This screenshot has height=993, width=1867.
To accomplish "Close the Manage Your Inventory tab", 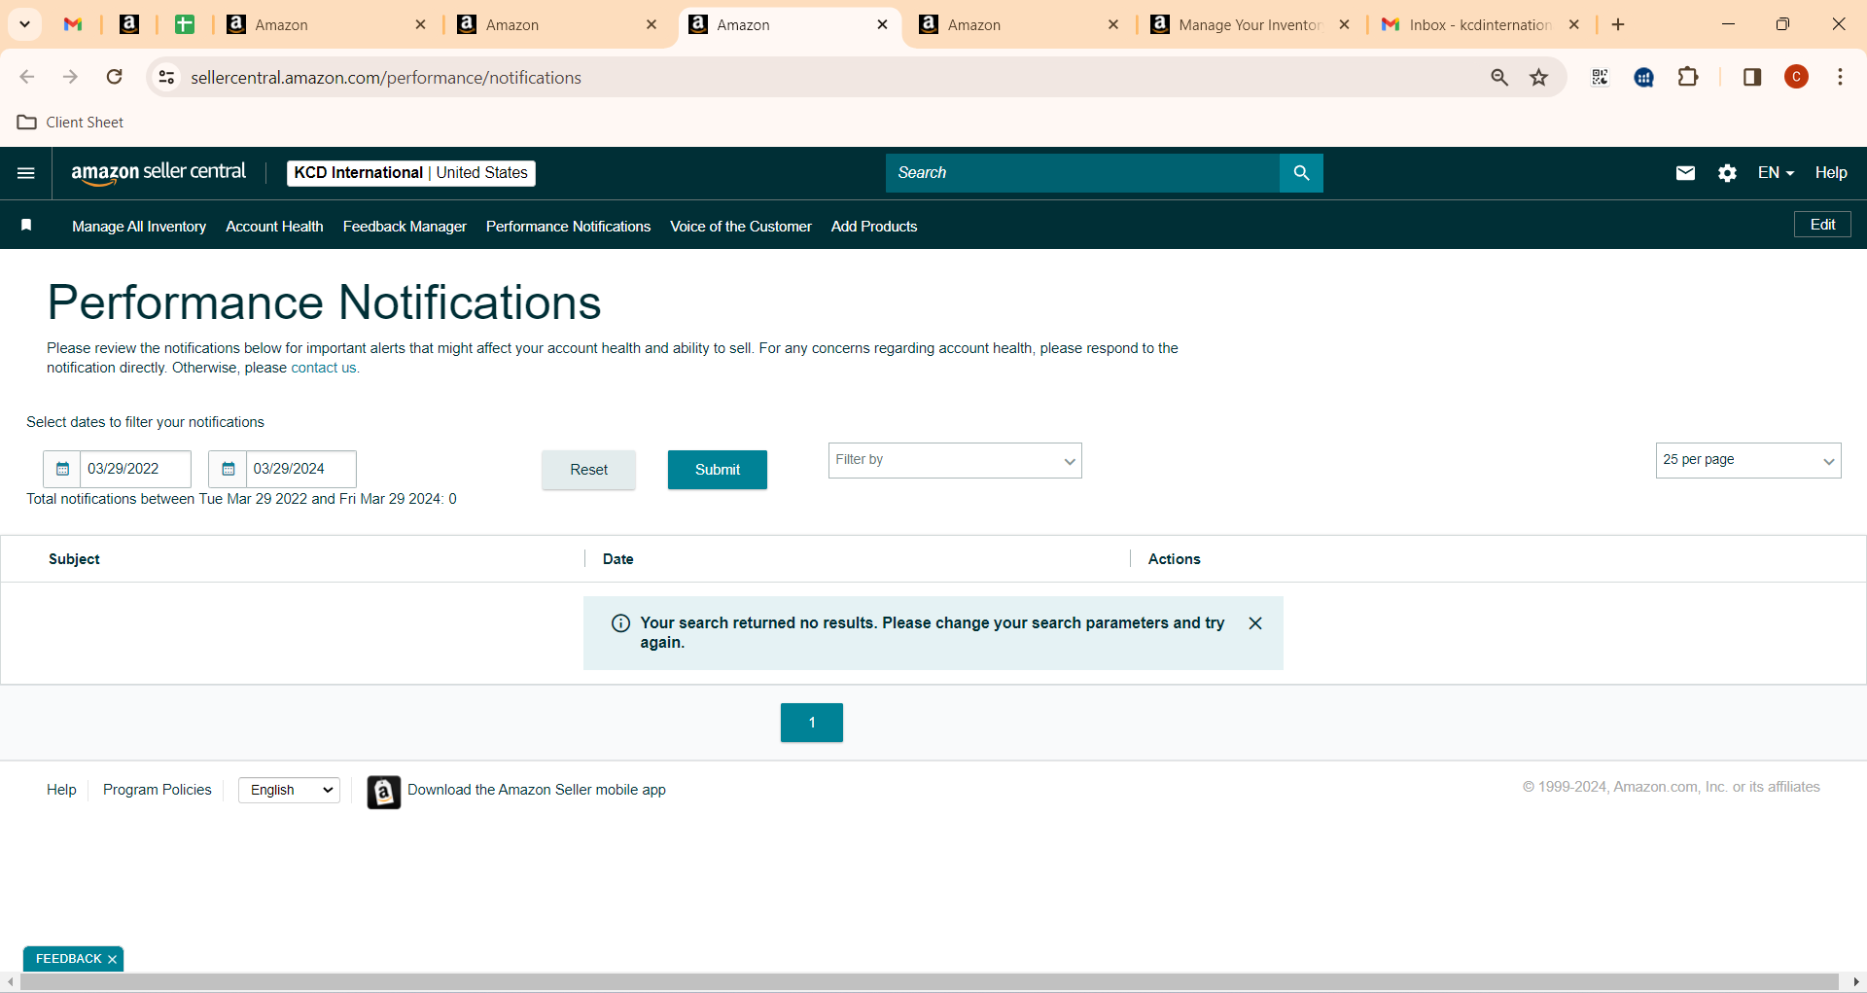I will tap(1344, 24).
